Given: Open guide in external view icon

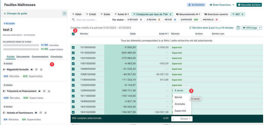Looking at the screenshot, I should tap(64, 14).
